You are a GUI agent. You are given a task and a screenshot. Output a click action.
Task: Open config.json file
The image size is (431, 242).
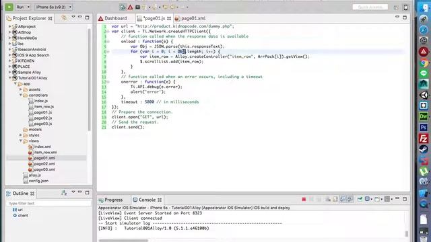pyautogui.click(x=38, y=181)
